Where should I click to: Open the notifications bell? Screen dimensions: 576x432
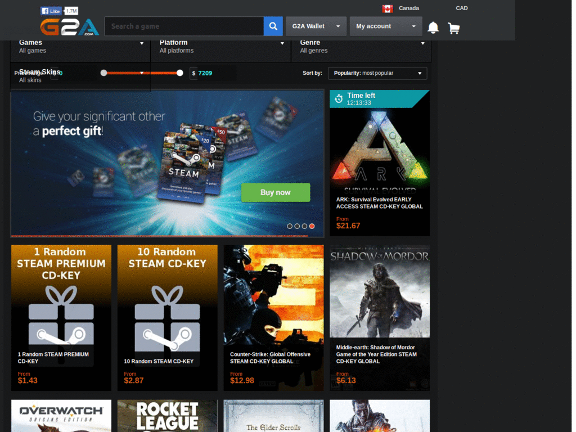tap(433, 28)
